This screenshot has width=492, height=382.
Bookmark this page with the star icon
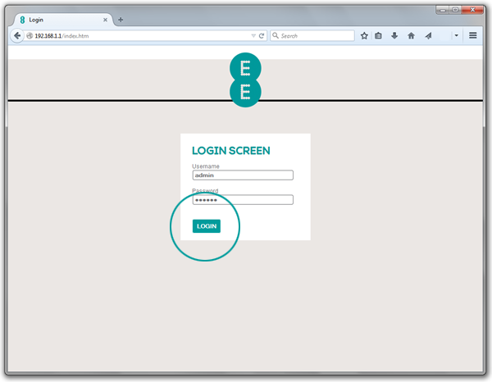tap(364, 36)
